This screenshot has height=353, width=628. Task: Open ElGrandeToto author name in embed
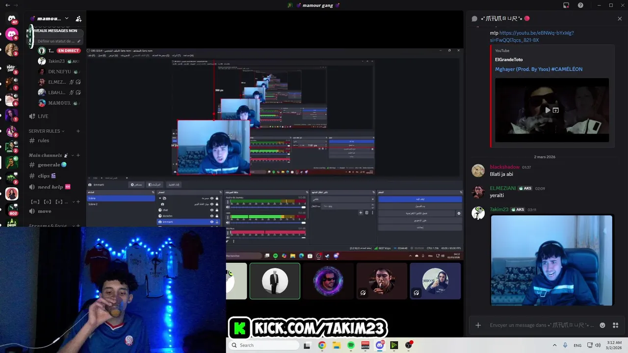coord(509,59)
